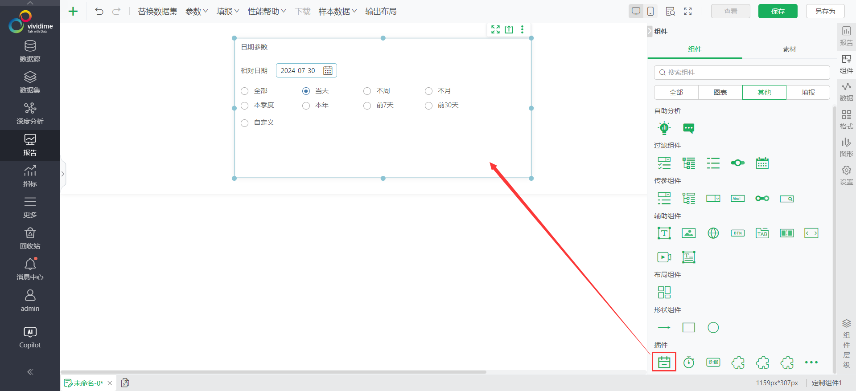Add the BTN button component
Screen dimensions: 856x391
pyautogui.click(x=738, y=233)
